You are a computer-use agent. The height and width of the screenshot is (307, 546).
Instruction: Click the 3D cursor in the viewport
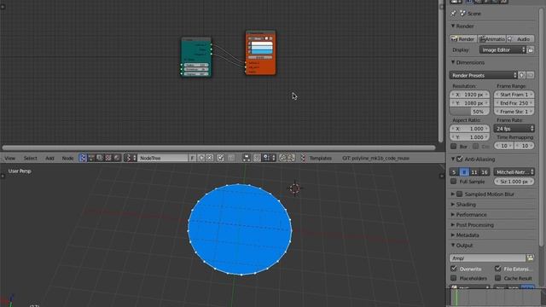point(294,188)
